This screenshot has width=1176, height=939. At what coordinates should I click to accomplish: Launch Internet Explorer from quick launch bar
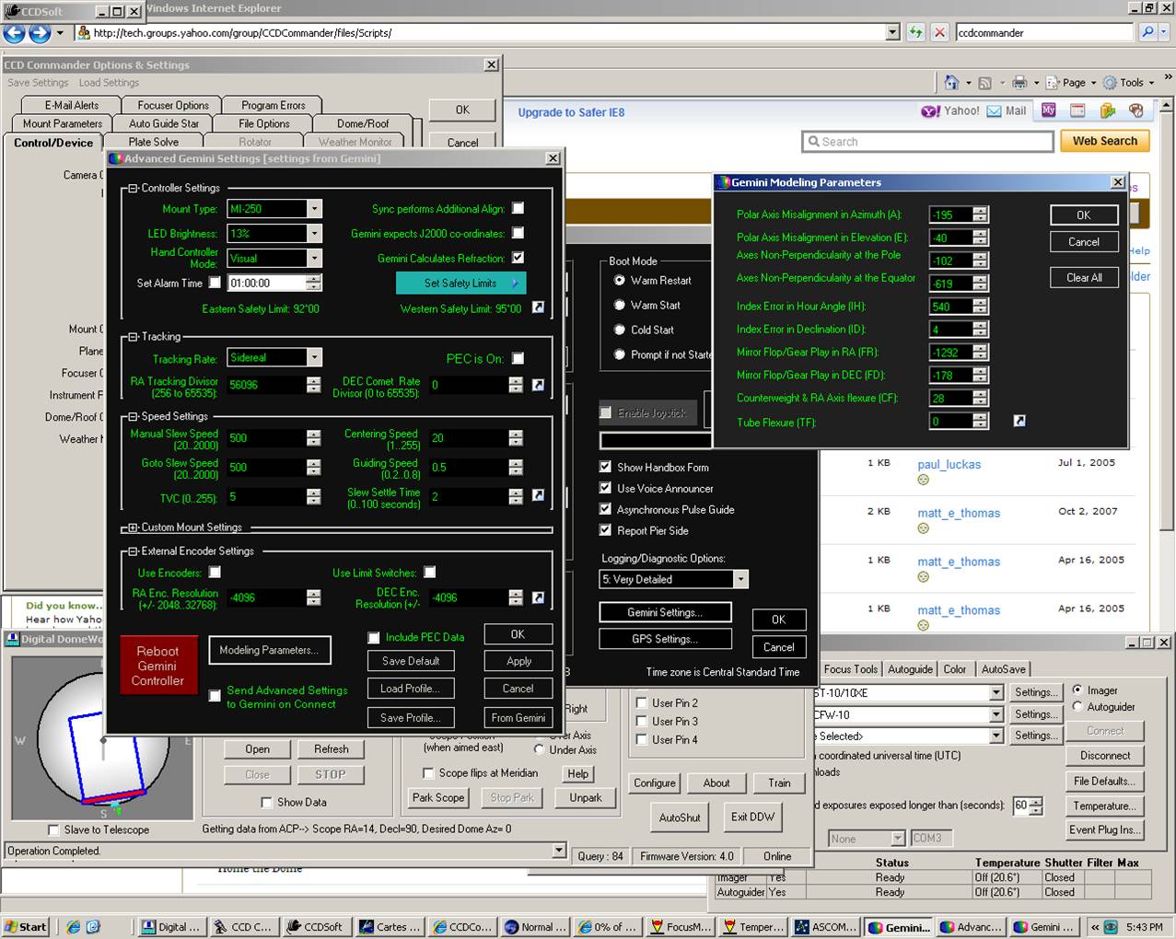coord(74,927)
